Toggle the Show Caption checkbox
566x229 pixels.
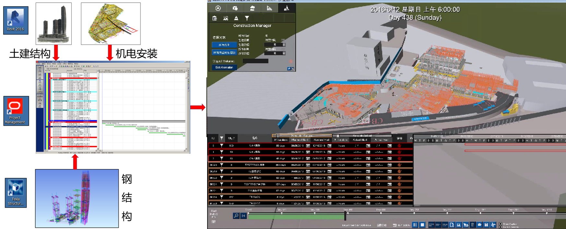(x=501, y=224)
